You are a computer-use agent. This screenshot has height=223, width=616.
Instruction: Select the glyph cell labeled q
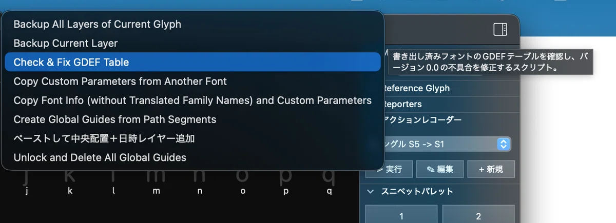point(329,182)
